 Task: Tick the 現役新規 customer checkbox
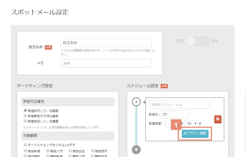point(25,151)
